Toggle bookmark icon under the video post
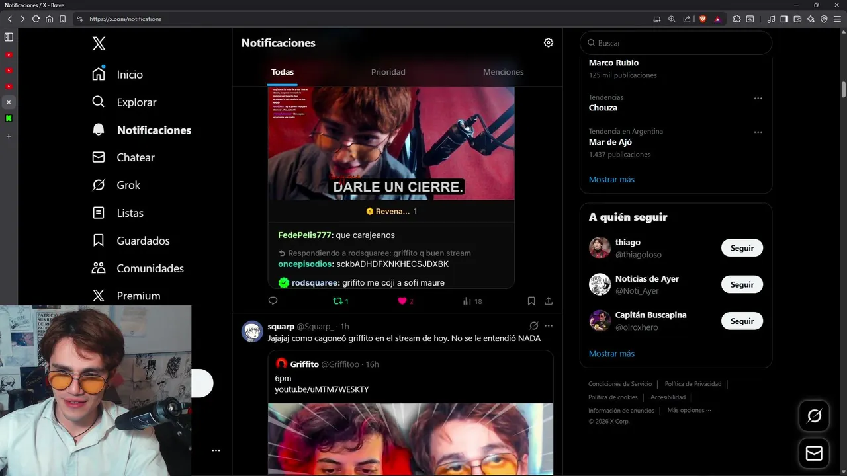The width and height of the screenshot is (847, 476). point(531,301)
